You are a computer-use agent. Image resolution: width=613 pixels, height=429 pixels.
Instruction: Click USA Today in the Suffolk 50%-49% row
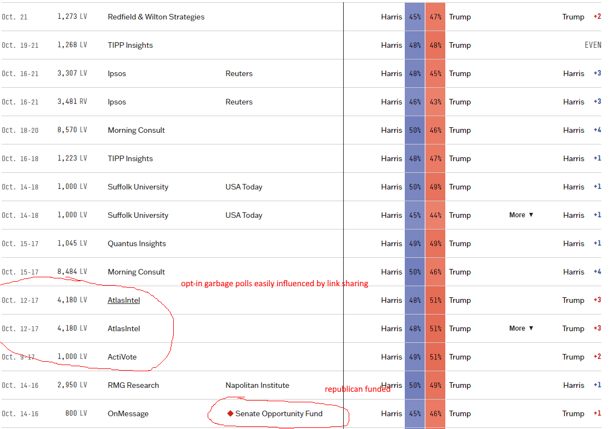coord(244,187)
